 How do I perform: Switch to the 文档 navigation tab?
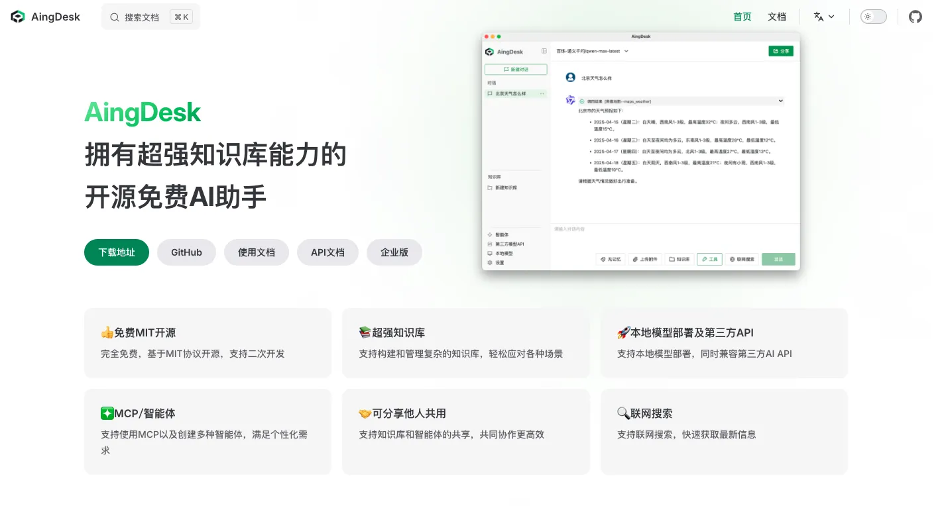click(x=776, y=17)
